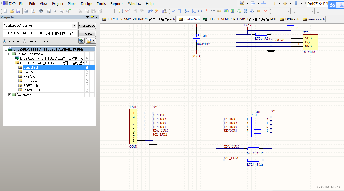Expand the Generated folder
This screenshot has height=191, width=344.
pos(9,95)
